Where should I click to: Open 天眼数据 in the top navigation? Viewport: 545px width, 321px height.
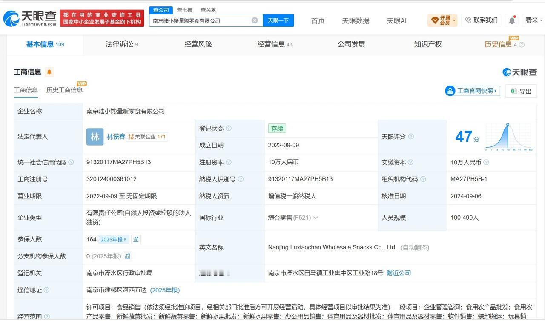[356, 20]
